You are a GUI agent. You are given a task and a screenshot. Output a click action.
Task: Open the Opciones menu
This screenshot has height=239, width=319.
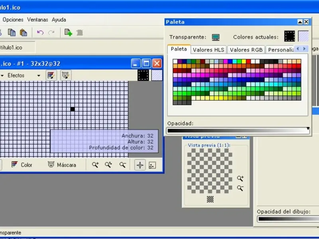pyautogui.click(x=13, y=20)
